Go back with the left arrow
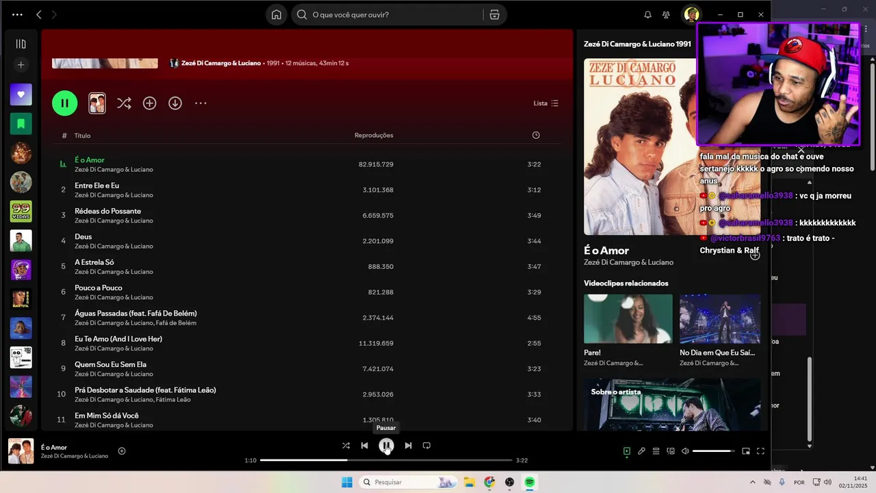 coord(39,14)
